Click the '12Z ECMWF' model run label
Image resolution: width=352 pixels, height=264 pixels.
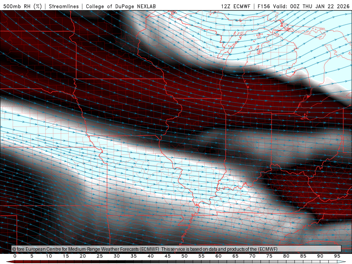236,6
